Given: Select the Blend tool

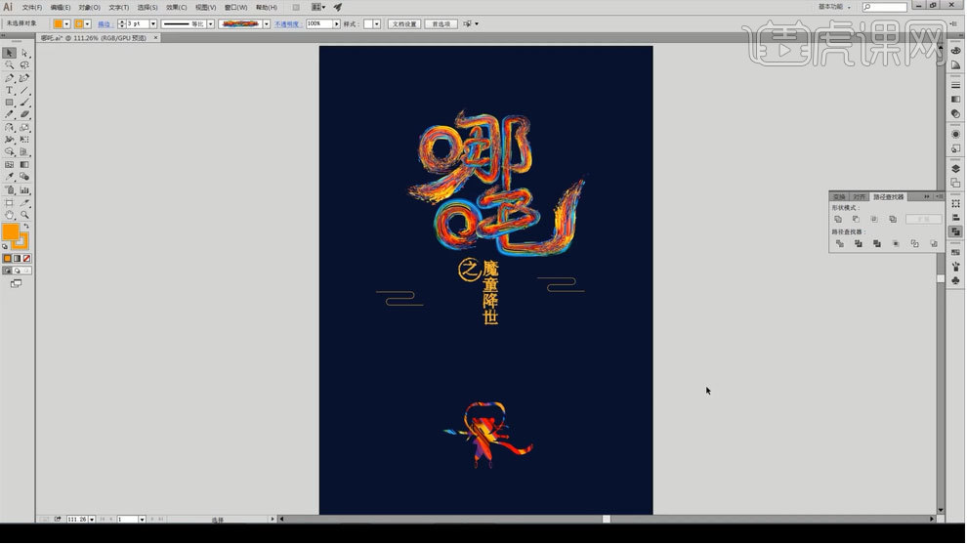Looking at the screenshot, I should coord(24,177).
